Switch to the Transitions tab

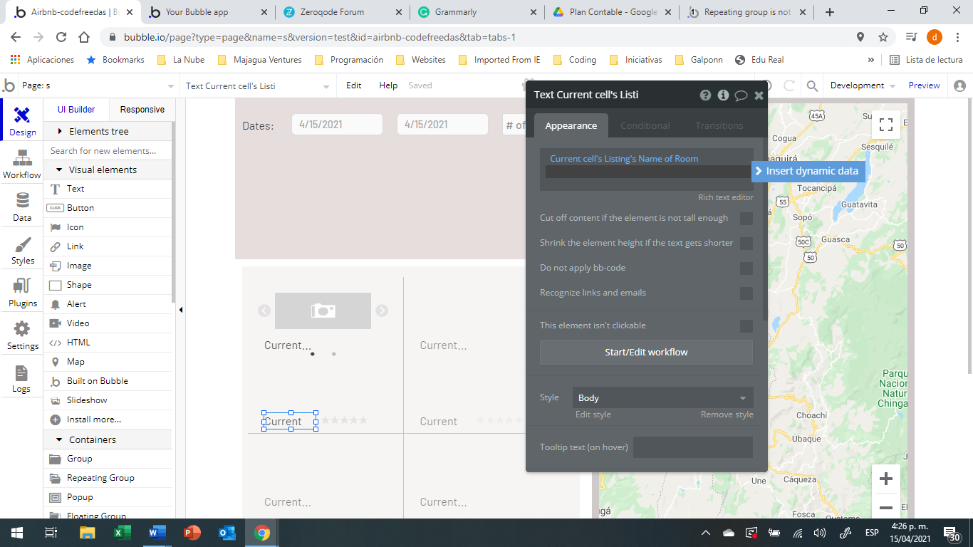[x=719, y=126]
